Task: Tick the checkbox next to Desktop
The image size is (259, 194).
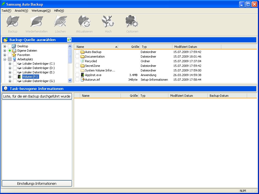Action: pos(10,46)
